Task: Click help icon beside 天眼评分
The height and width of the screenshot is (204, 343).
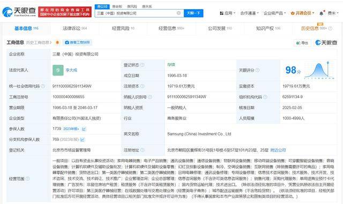Action: (x=257, y=70)
